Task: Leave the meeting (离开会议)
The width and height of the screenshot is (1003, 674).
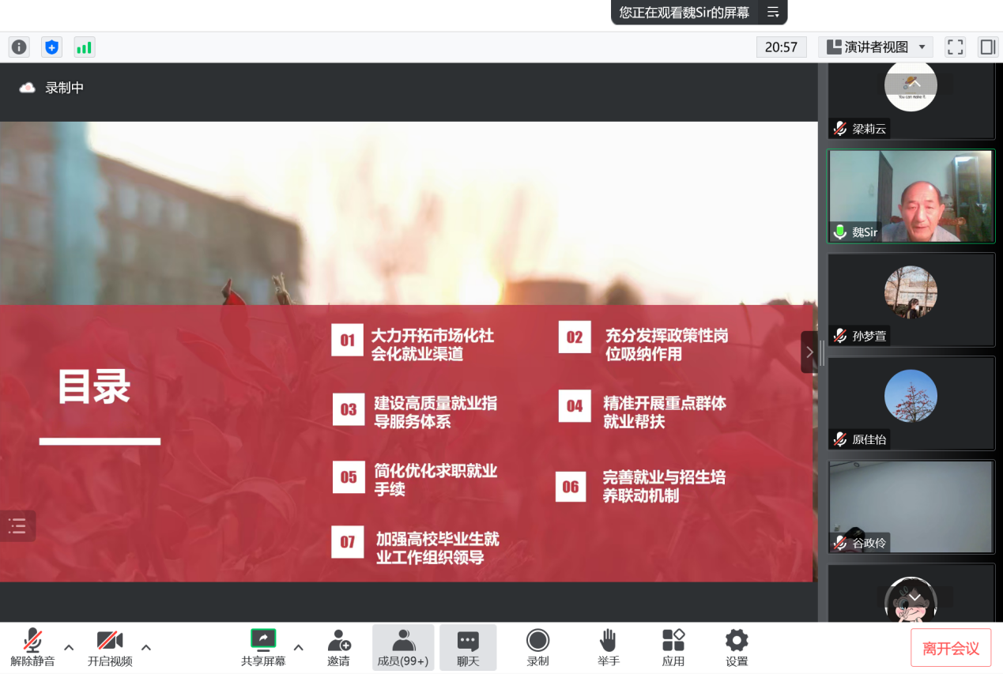Action: tap(951, 649)
